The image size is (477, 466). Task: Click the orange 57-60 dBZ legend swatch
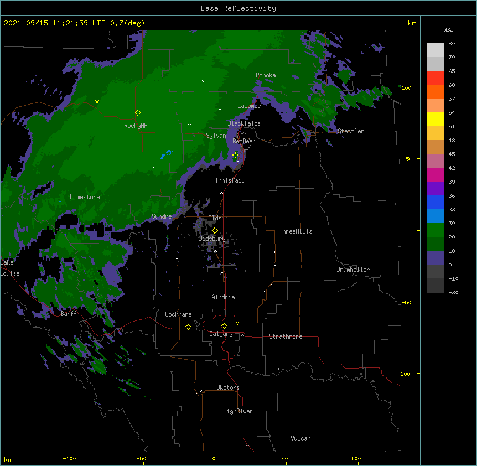click(x=435, y=92)
